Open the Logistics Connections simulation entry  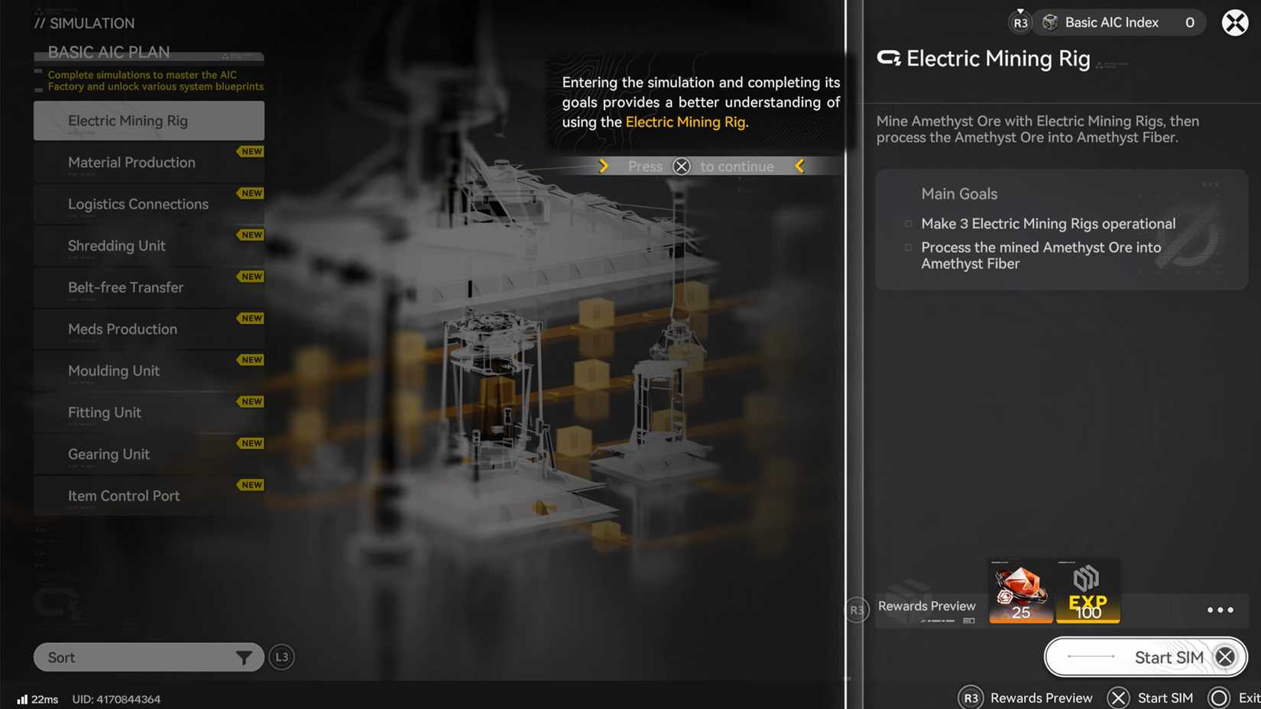tap(148, 204)
